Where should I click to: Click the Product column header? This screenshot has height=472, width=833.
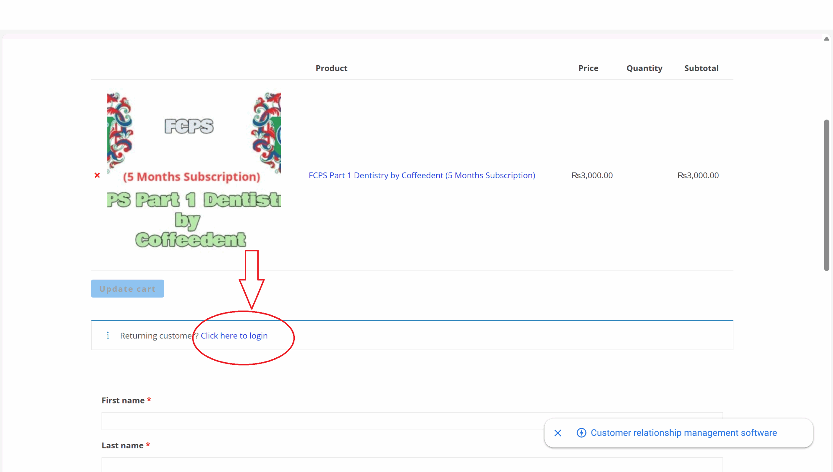(331, 68)
